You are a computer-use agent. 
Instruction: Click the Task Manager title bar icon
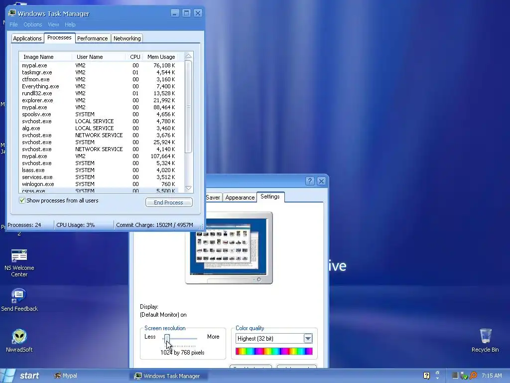click(12, 13)
